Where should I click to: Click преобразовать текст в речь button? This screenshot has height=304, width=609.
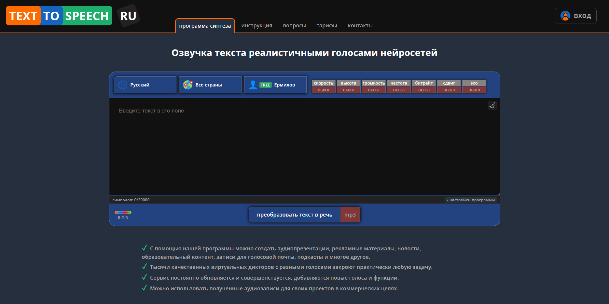click(x=295, y=215)
